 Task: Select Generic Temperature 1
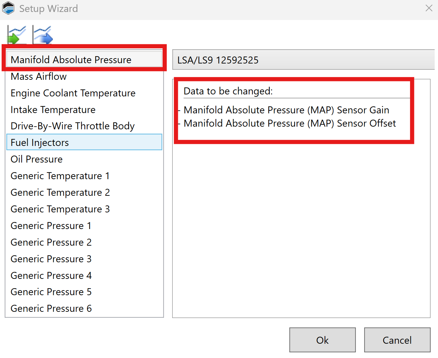(x=60, y=176)
